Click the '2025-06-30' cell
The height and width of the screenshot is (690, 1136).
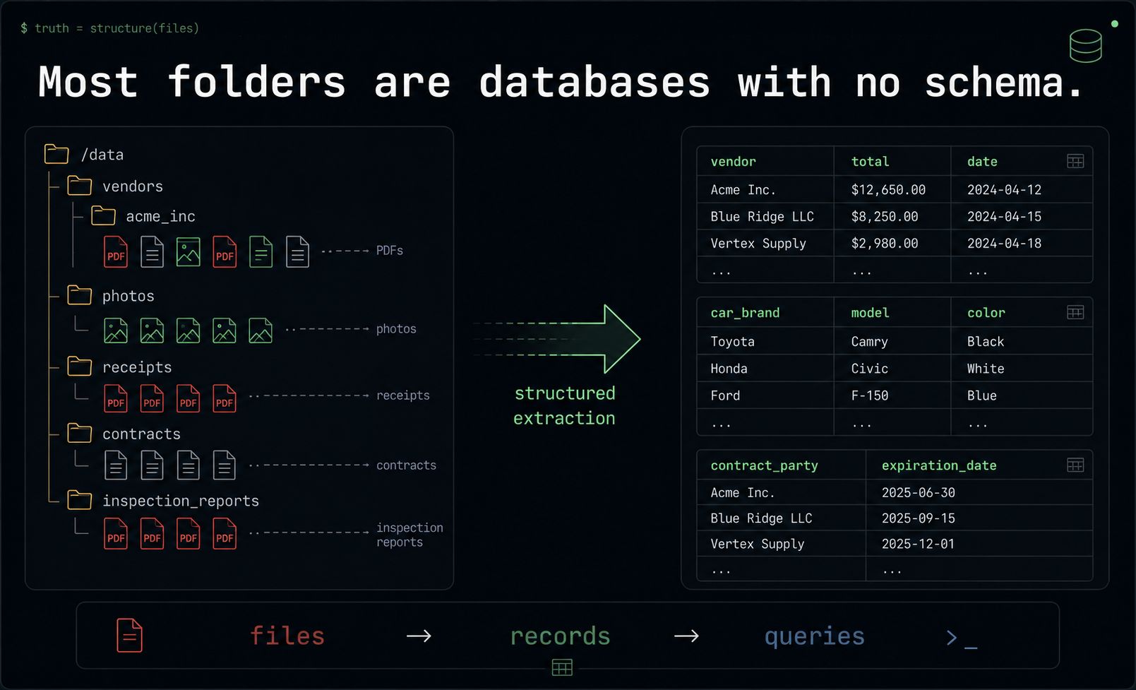click(918, 492)
